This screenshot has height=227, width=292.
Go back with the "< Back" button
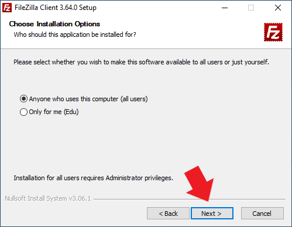168,214
